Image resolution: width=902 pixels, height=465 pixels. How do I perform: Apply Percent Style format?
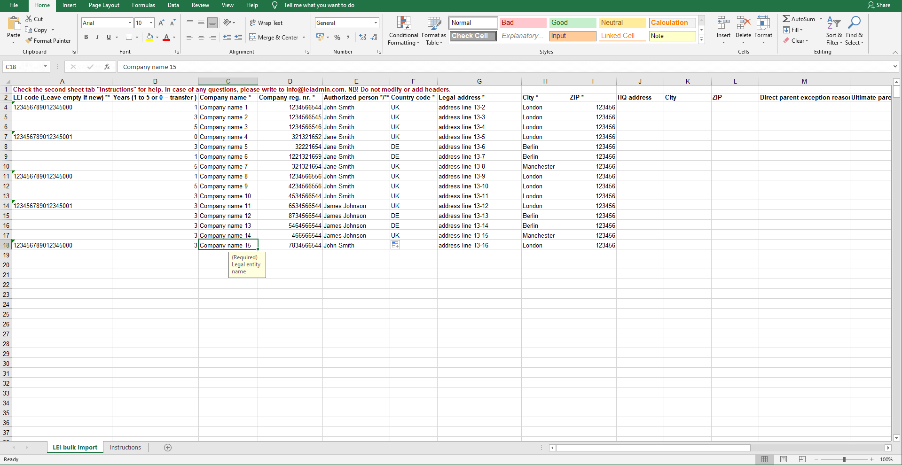(337, 37)
